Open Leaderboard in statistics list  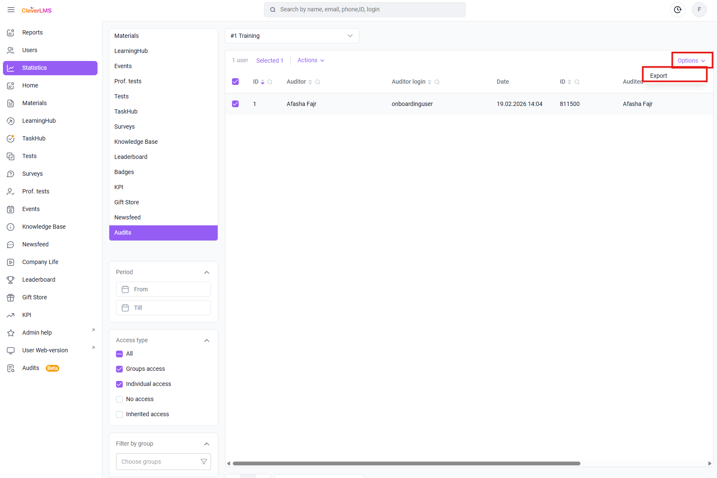[131, 157]
